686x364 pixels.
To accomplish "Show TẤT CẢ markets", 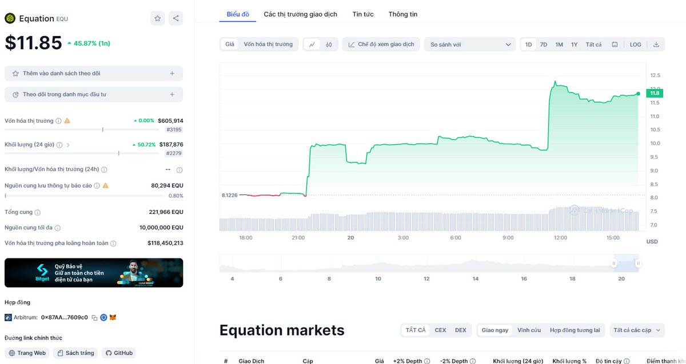I will [x=416, y=330].
